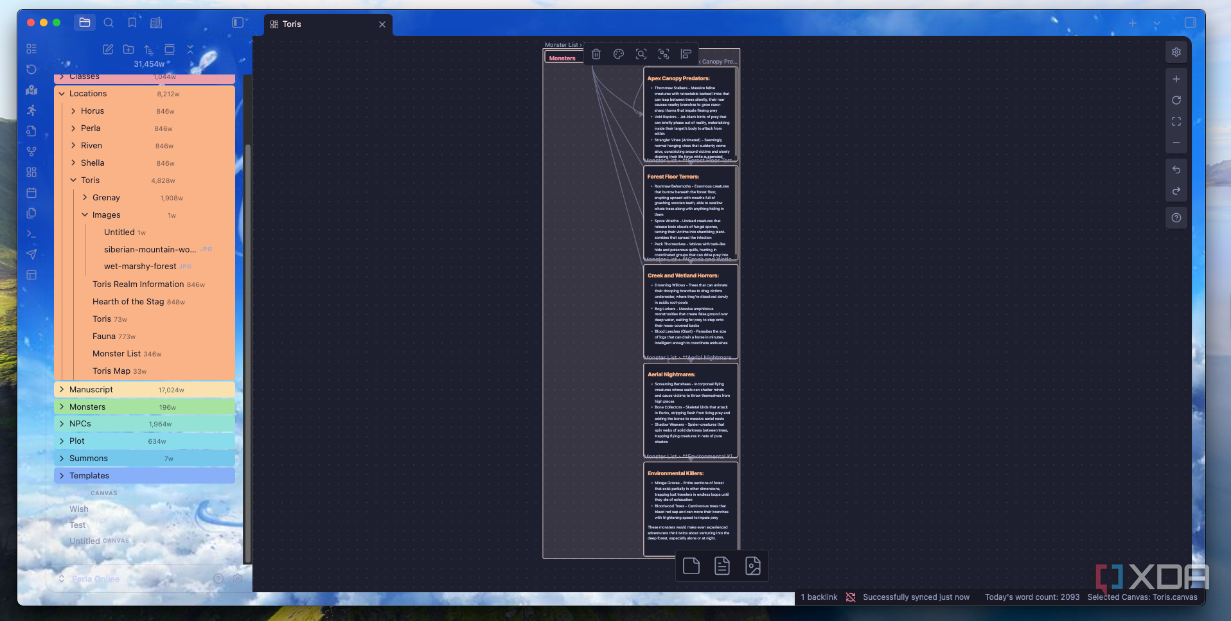Add media from vault to canvas
Screen dimensions: 1231x621
[753, 566]
